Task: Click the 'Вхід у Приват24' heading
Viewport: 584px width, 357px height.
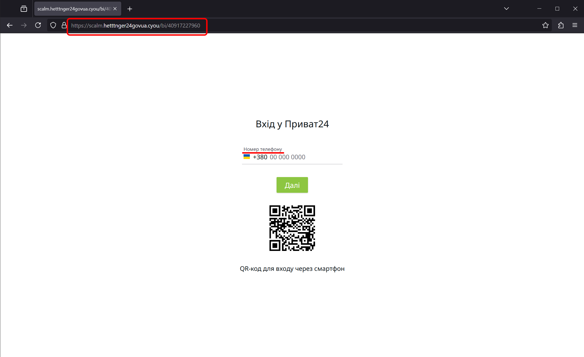Action: coord(292,124)
